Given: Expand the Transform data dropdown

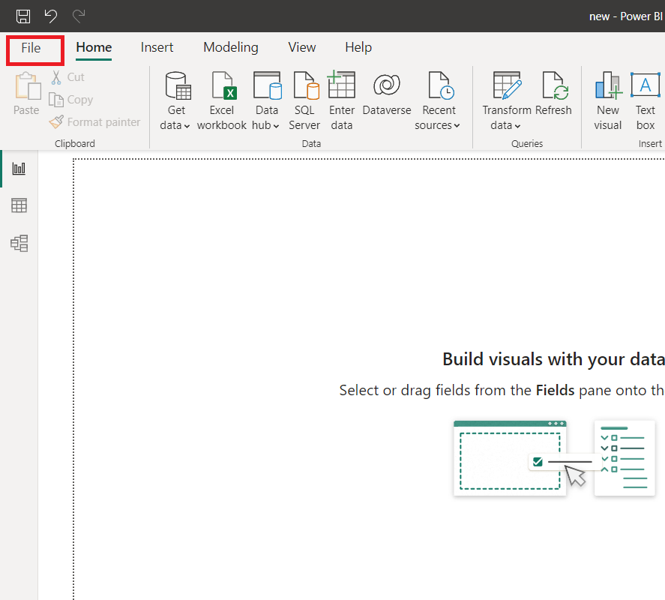Looking at the screenshot, I should pos(507,125).
